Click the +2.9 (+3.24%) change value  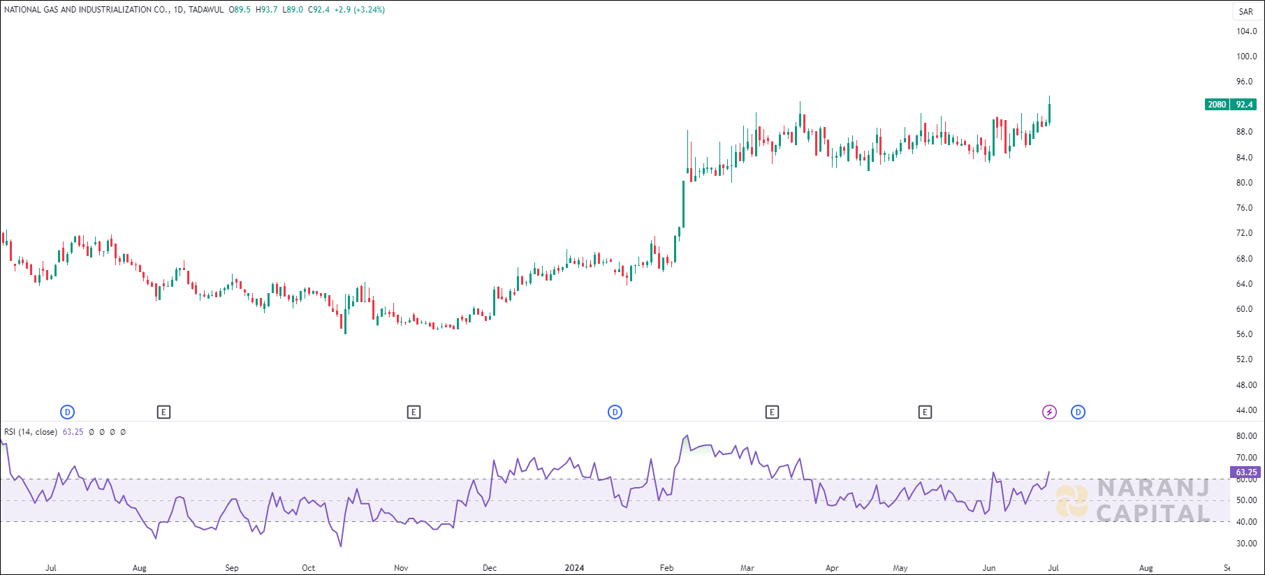(360, 10)
